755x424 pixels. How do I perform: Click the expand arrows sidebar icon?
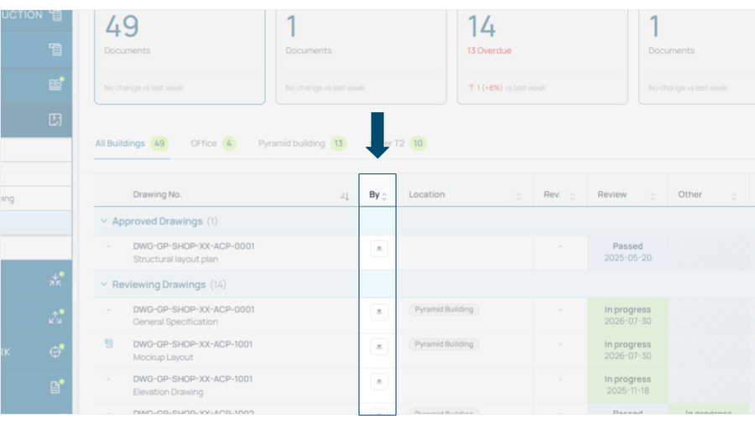pos(56,317)
